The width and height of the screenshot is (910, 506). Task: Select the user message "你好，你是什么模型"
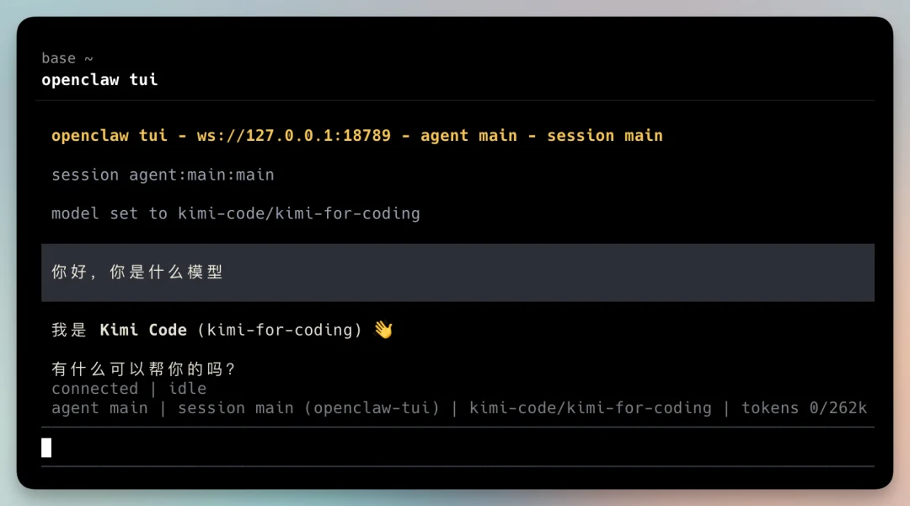pos(137,272)
